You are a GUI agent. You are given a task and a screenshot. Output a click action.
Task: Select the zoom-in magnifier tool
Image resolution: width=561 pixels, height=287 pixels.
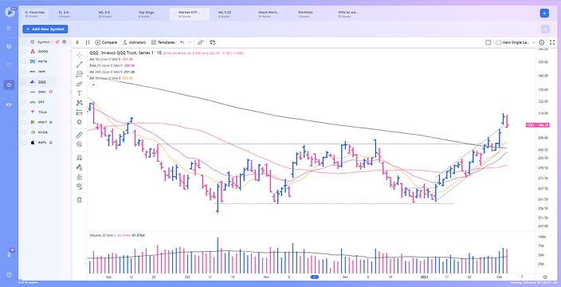coord(80,144)
